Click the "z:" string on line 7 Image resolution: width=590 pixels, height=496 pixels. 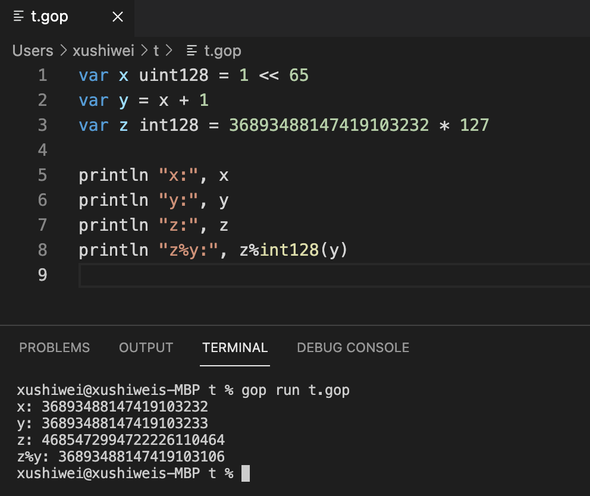pyautogui.click(x=178, y=225)
